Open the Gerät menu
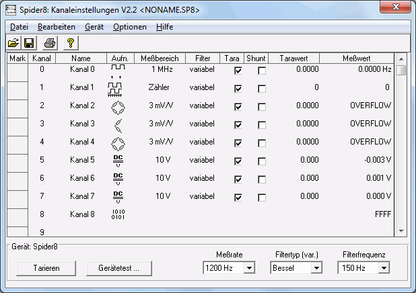The image size is (416, 293). (94, 27)
